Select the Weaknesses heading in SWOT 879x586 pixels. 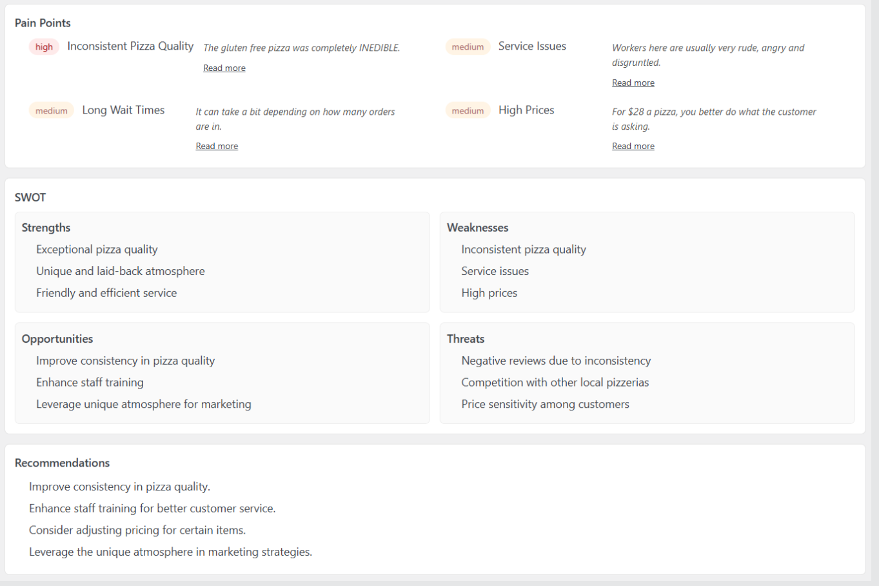pyautogui.click(x=477, y=227)
